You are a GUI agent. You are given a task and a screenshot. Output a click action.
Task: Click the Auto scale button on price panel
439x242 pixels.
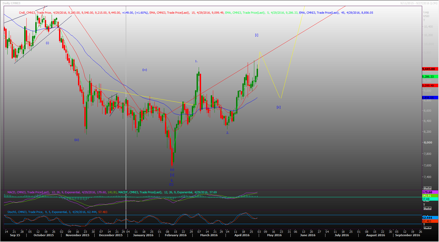pos(427,188)
